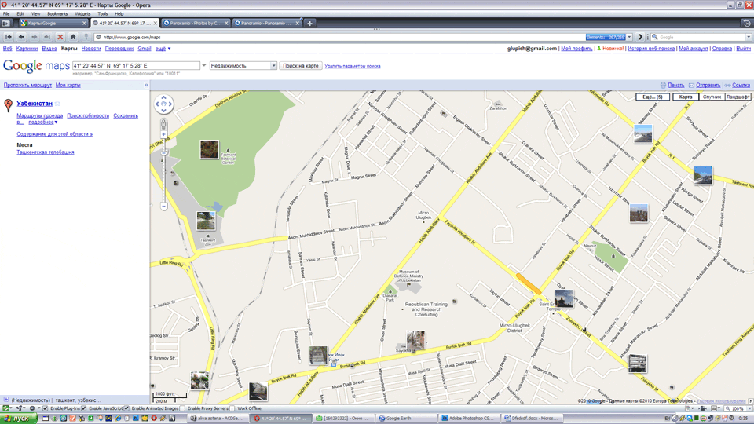754x424 pixels.
Task: Open the Widgets menu
Action: point(82,14)
